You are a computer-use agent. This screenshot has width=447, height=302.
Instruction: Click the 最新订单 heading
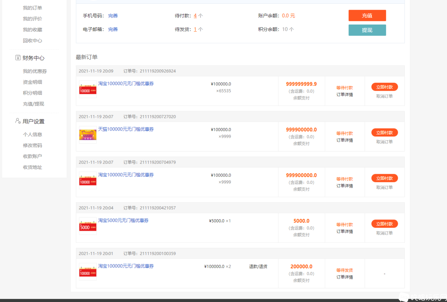(x=86, y=57)
